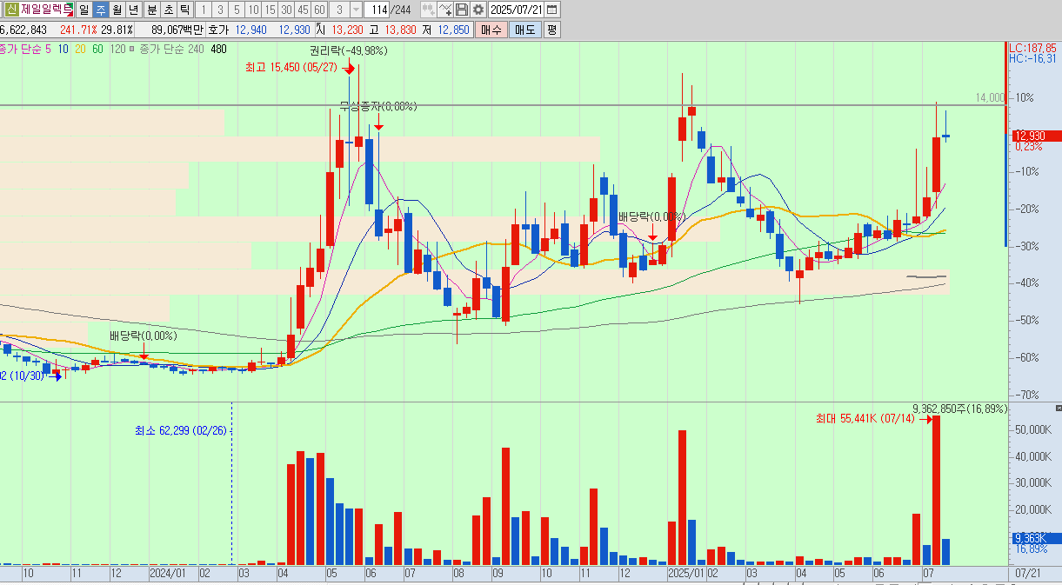Click moving average 60 legend label

(97, 49)
